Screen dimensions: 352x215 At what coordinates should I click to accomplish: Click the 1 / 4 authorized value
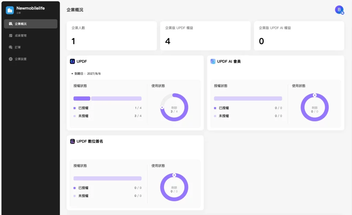point(138,108)
